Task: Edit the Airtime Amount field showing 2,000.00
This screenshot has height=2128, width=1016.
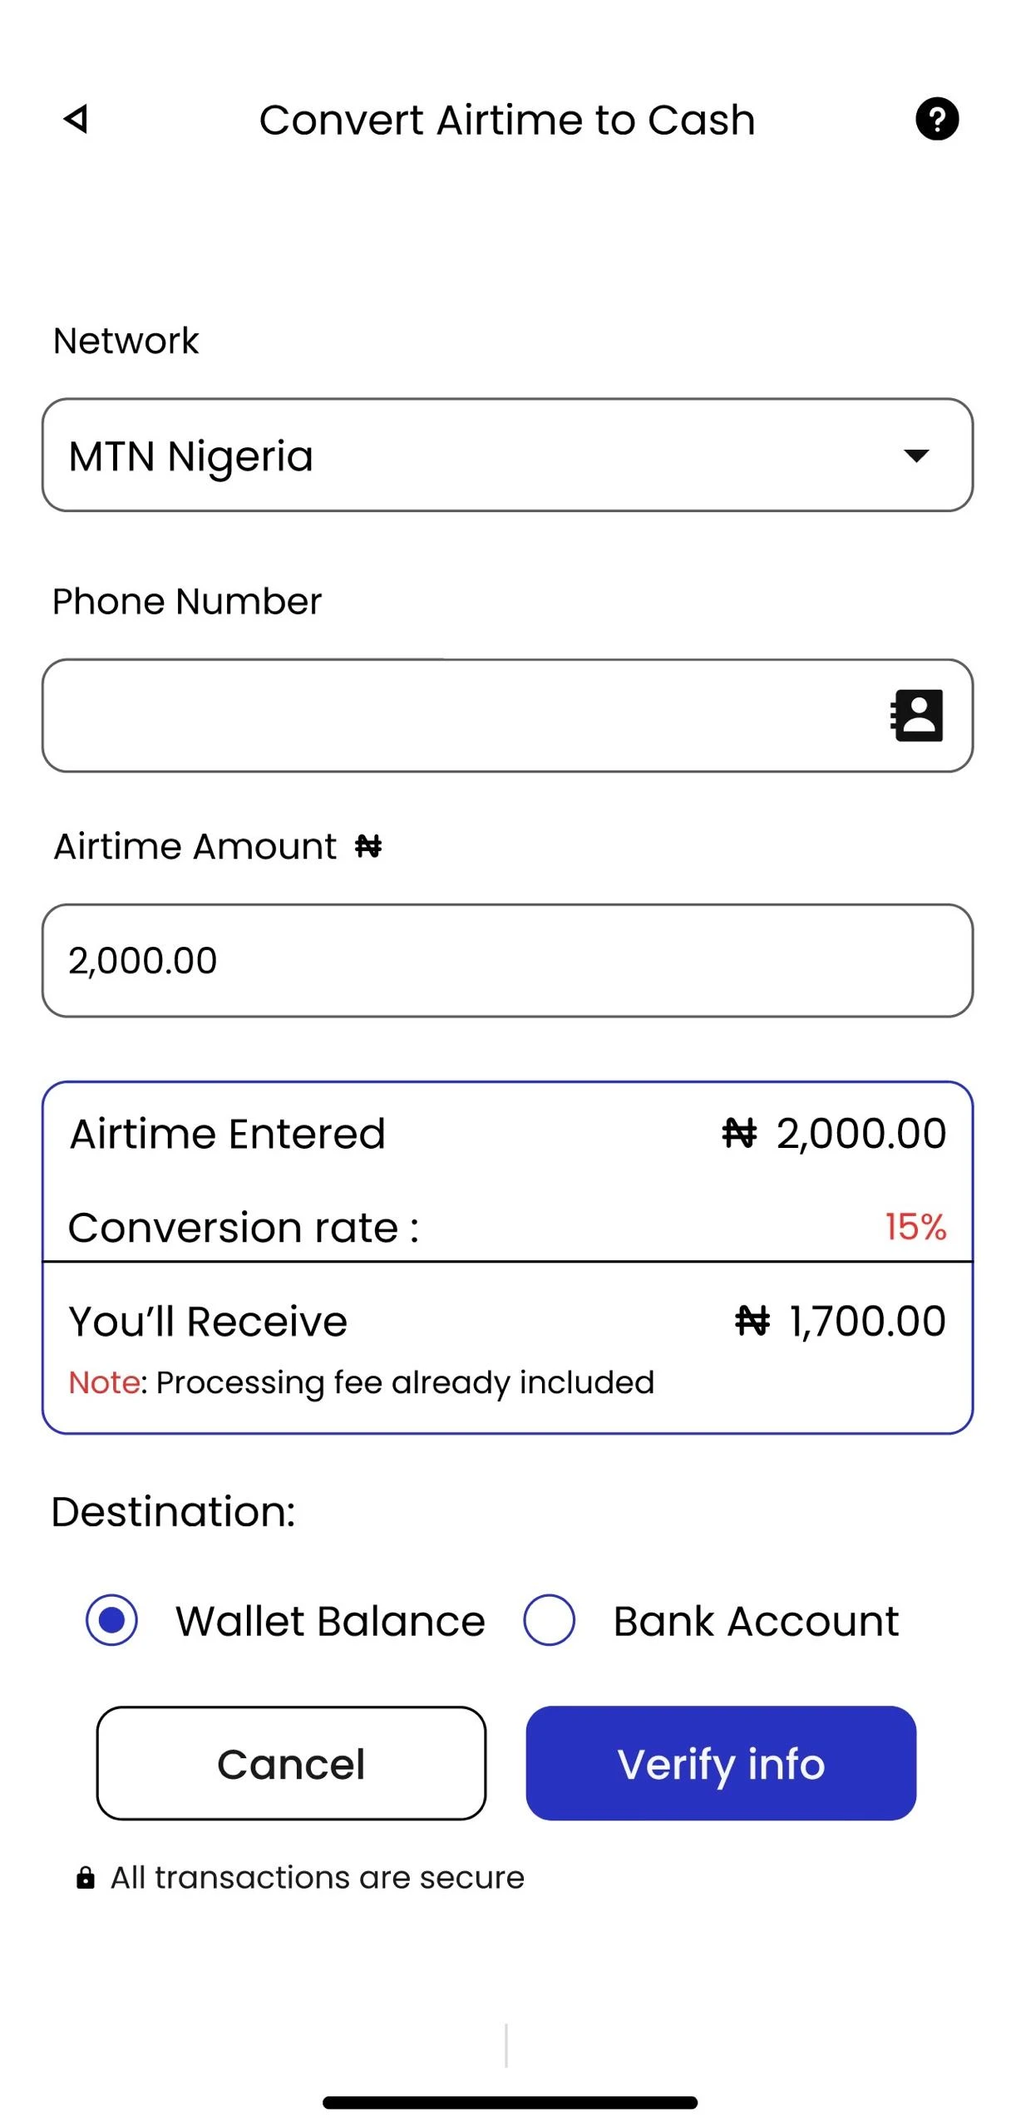Action: [x=507, y=960]
